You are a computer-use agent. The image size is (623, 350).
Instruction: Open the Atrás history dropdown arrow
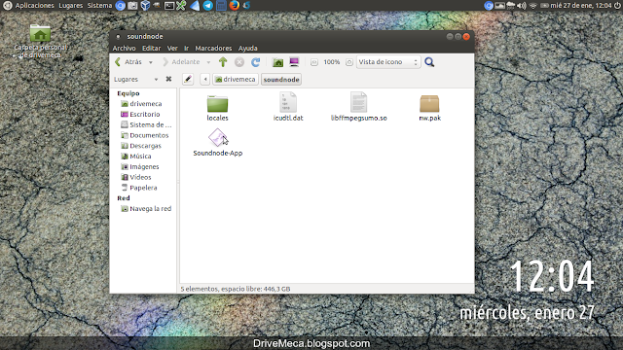151,62
